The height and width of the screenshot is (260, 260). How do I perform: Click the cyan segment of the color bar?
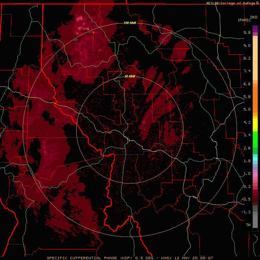point(255,159)
